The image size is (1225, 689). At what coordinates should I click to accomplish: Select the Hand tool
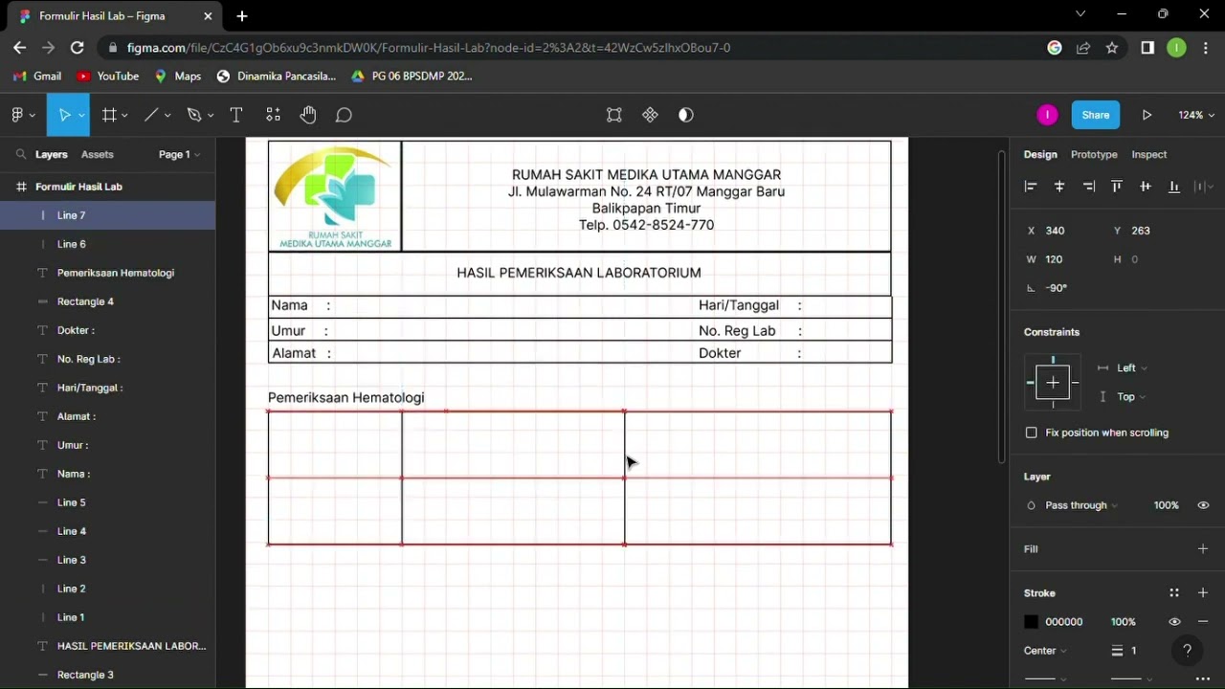308,115
